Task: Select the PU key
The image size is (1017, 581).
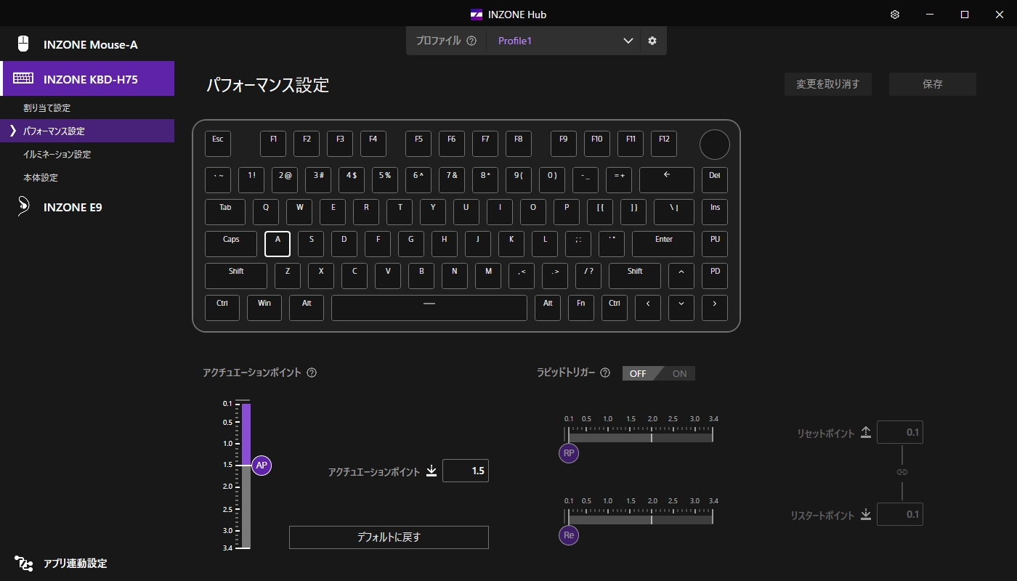Action: coord(715,244)
